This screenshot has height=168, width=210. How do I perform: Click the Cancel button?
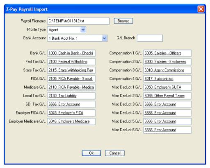click(115, 153)
